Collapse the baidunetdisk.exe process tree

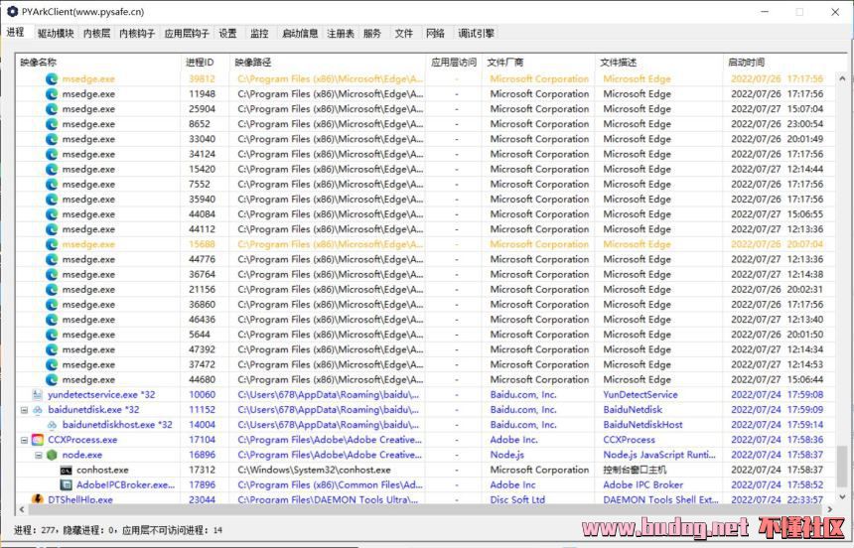[x=24, y=410]
